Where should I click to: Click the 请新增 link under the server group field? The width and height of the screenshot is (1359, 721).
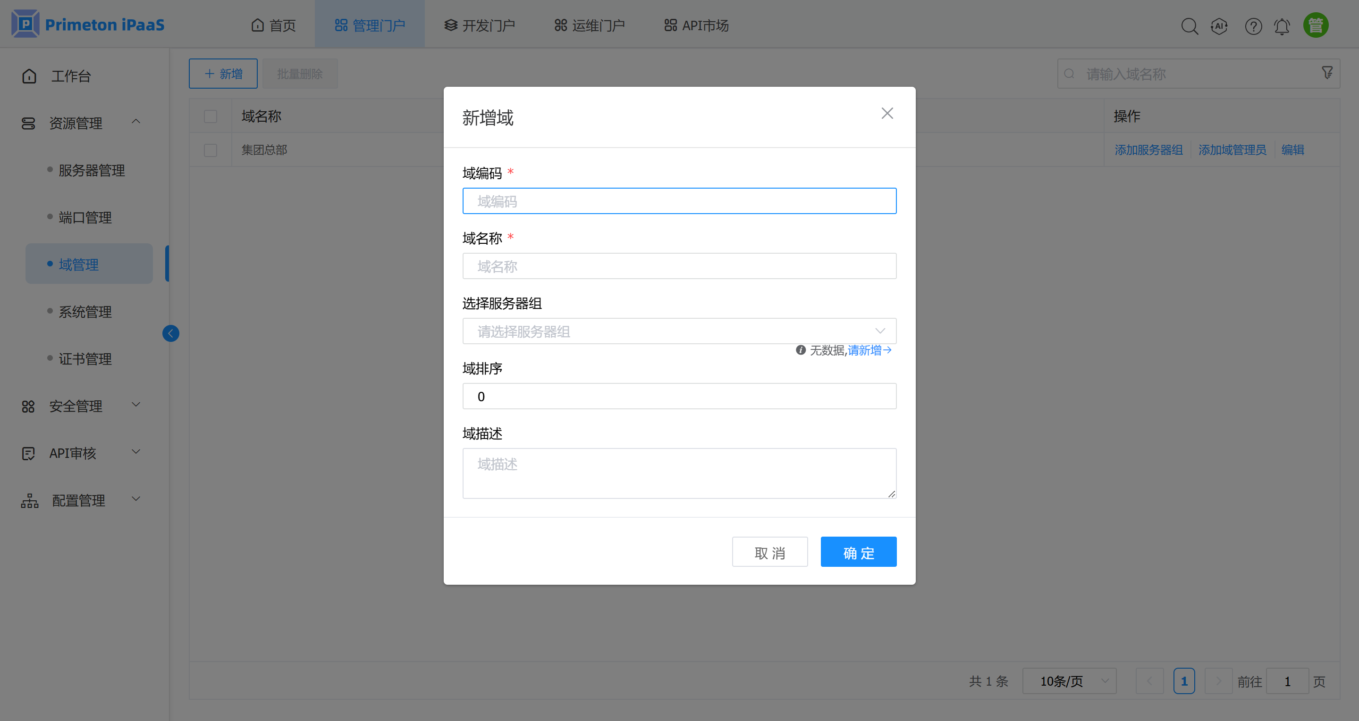[x=865, y=350]
